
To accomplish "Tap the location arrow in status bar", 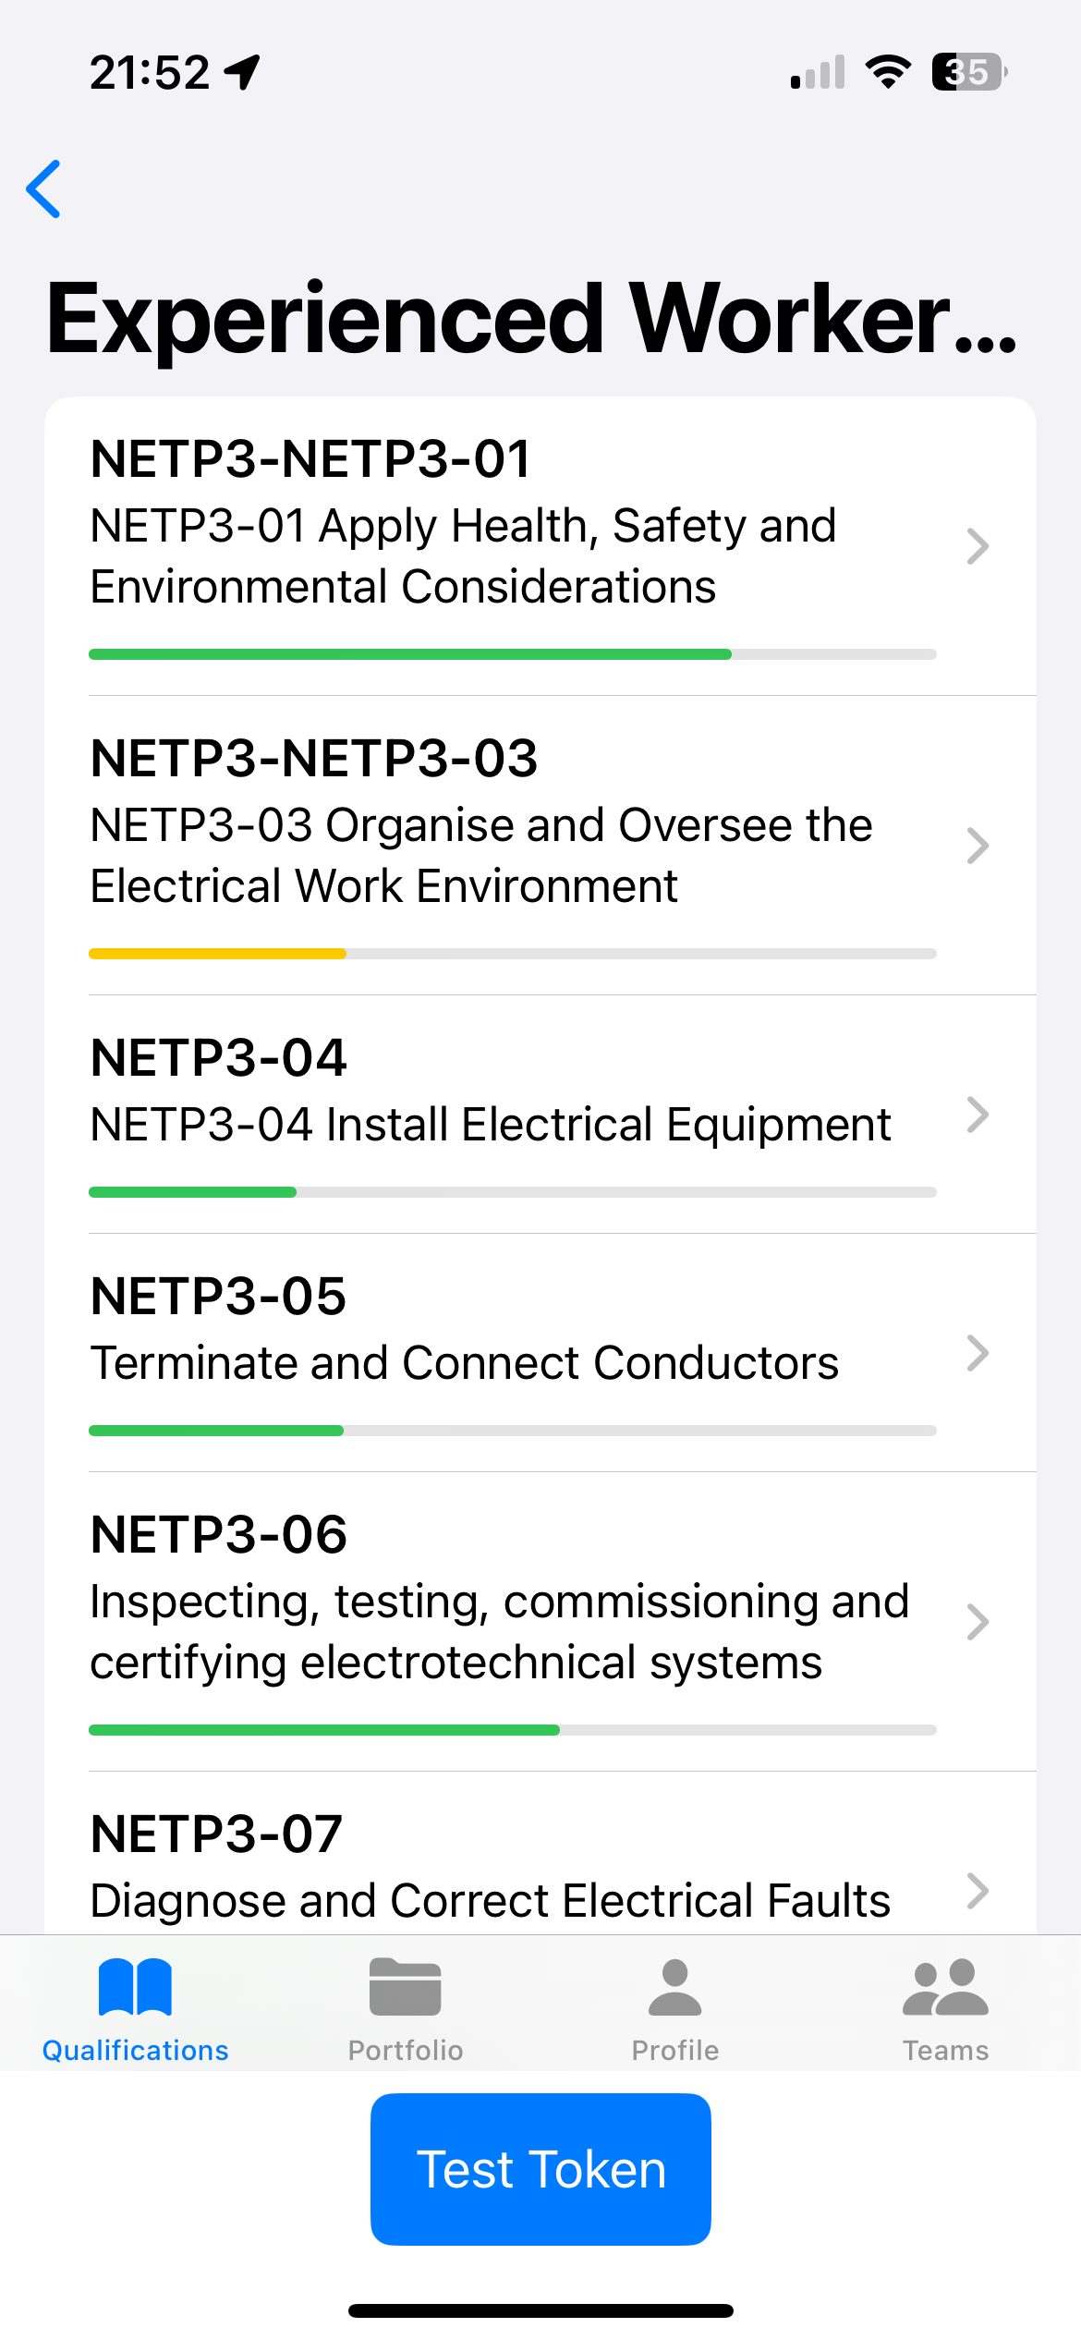I will 243,72.
